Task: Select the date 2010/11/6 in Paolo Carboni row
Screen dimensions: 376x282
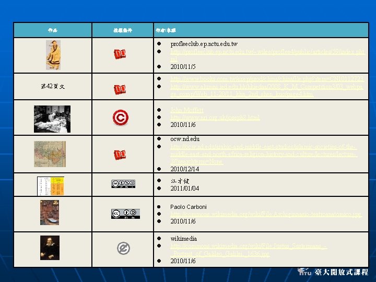Action: (x=183, y=221)
